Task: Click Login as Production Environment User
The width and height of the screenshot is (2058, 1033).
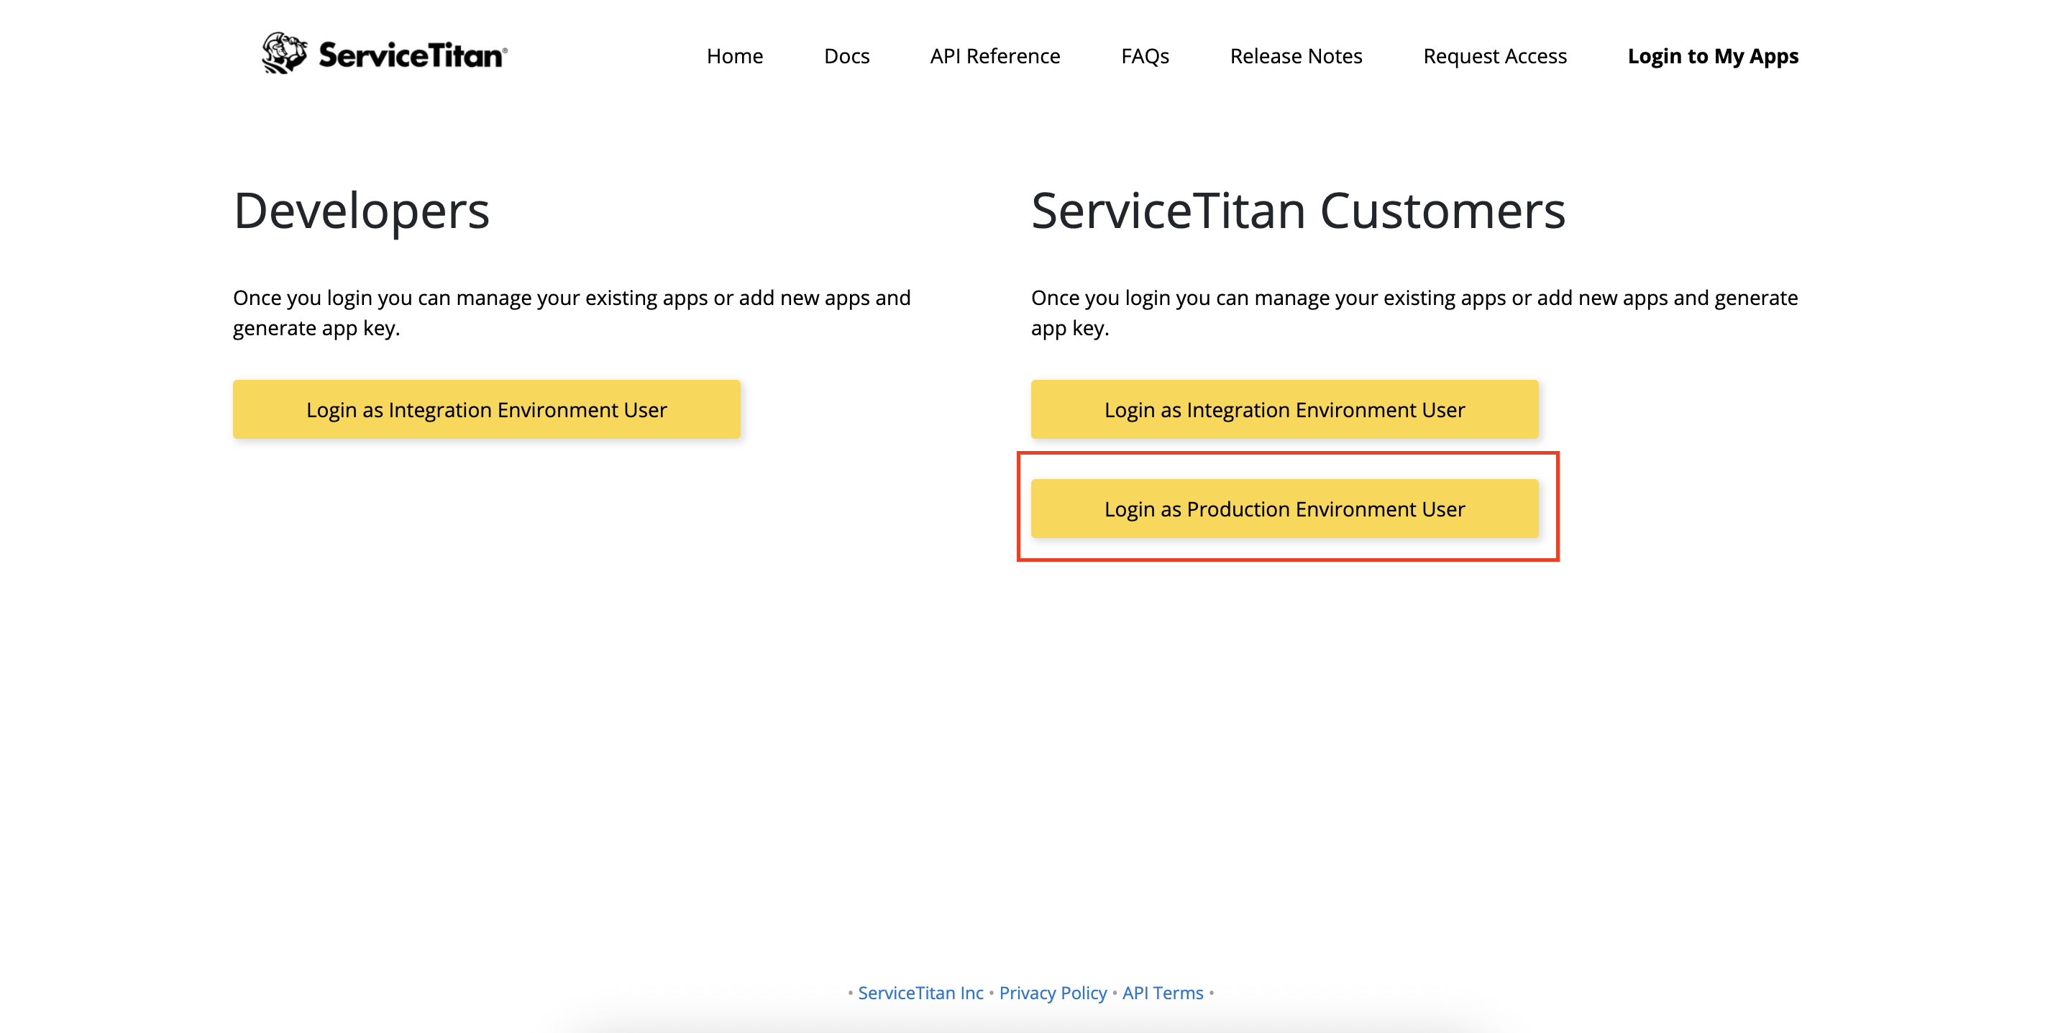Action: (1284, 508)
